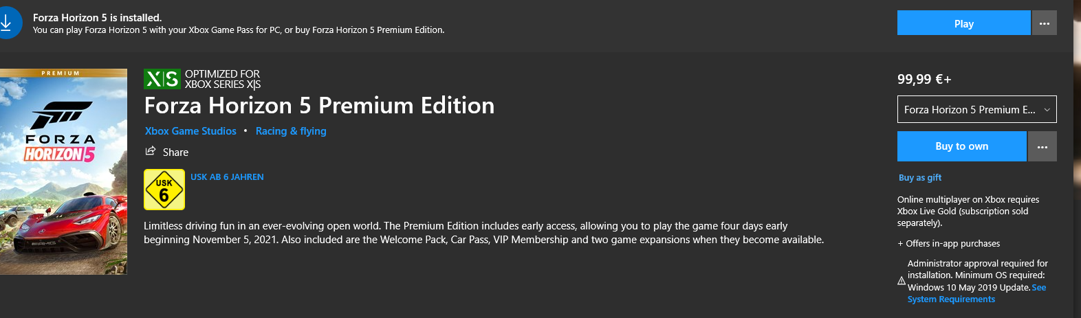1081x318 pixels.
Task: Click the Xbox Series X|S optimized badge
Action: tap(162, 79)
